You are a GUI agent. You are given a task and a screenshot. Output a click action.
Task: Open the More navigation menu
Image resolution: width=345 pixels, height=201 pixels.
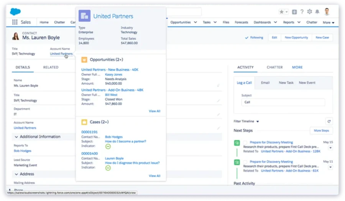tap(329, 23)
